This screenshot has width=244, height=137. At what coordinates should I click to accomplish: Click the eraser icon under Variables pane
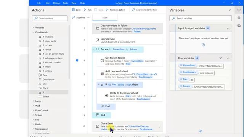pyautogui.click(x=201, y=131)
